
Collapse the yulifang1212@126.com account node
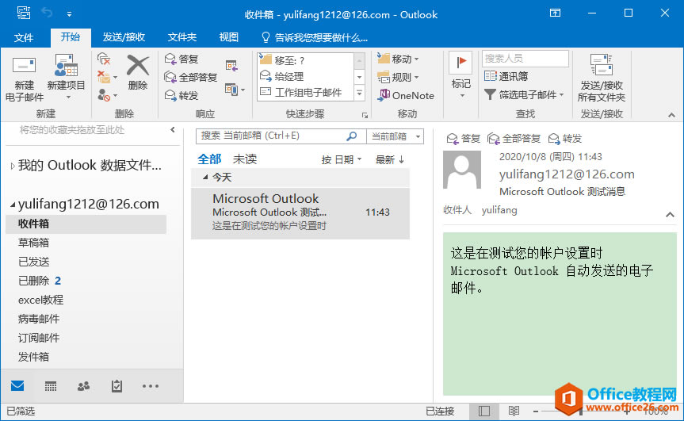click(x=12, y=205)
